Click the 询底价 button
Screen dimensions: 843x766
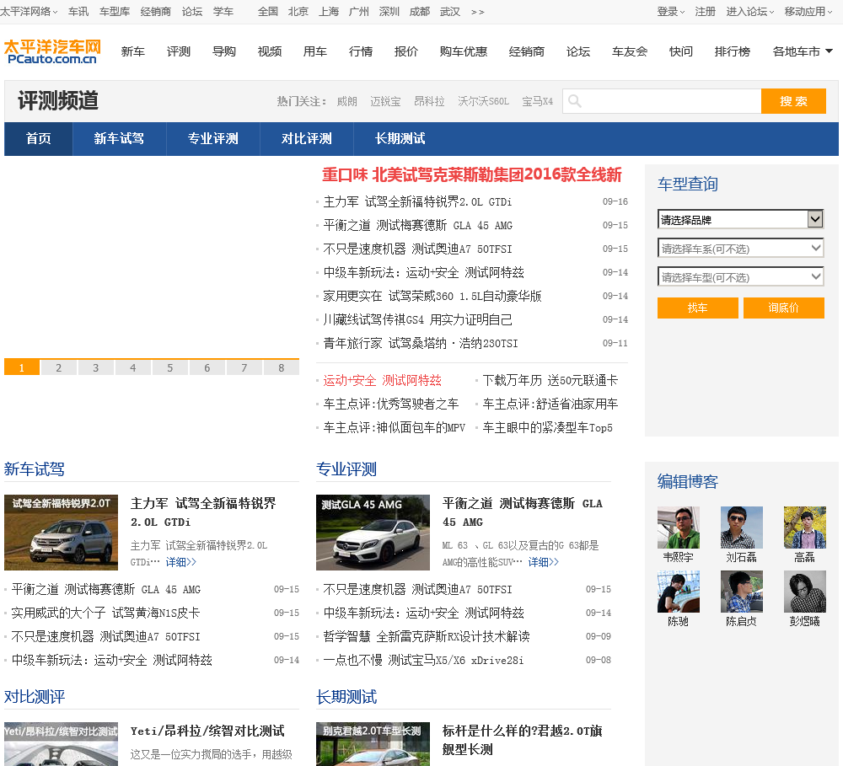(x=783, y=308)
